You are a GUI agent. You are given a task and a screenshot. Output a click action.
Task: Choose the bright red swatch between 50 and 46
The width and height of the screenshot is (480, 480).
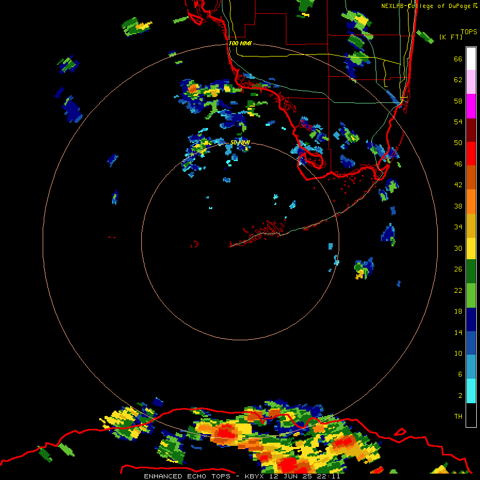tap(471, 154)
